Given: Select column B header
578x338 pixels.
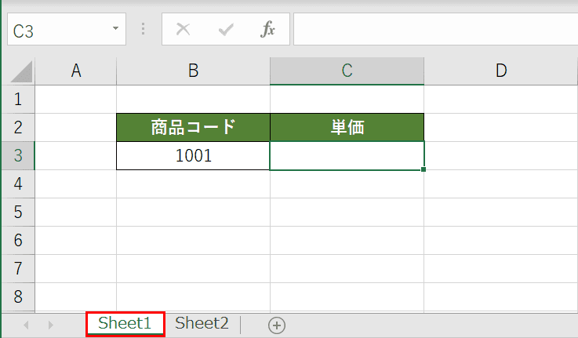Looking at the screenshot, I should click(193, 71).
